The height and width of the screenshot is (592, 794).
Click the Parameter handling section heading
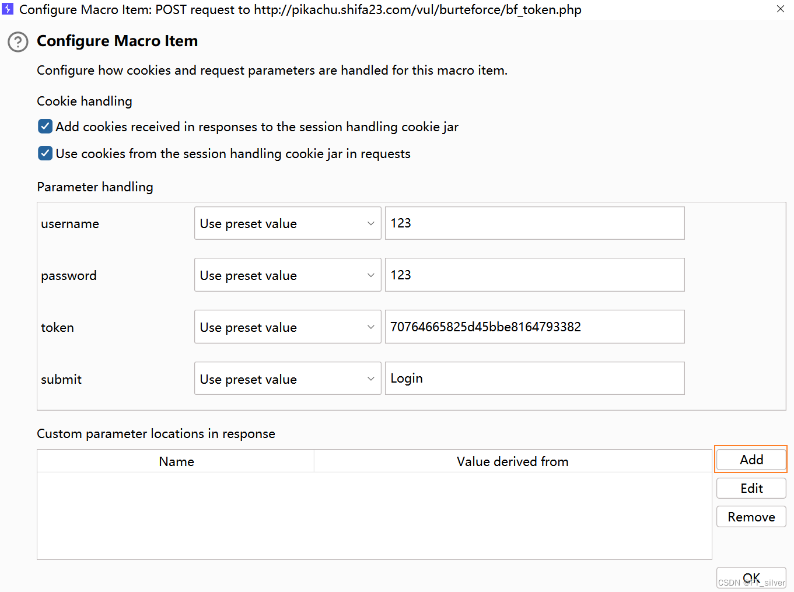click(95, 187)
